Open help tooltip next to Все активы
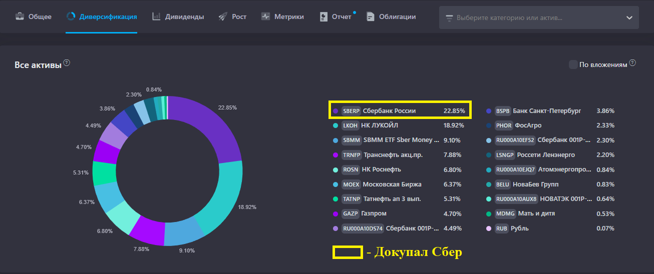The width and height of the screenshot is (654, 274). [x=67, y=63]
